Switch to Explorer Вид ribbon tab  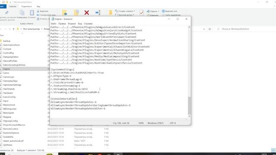[x=38, y=6]
